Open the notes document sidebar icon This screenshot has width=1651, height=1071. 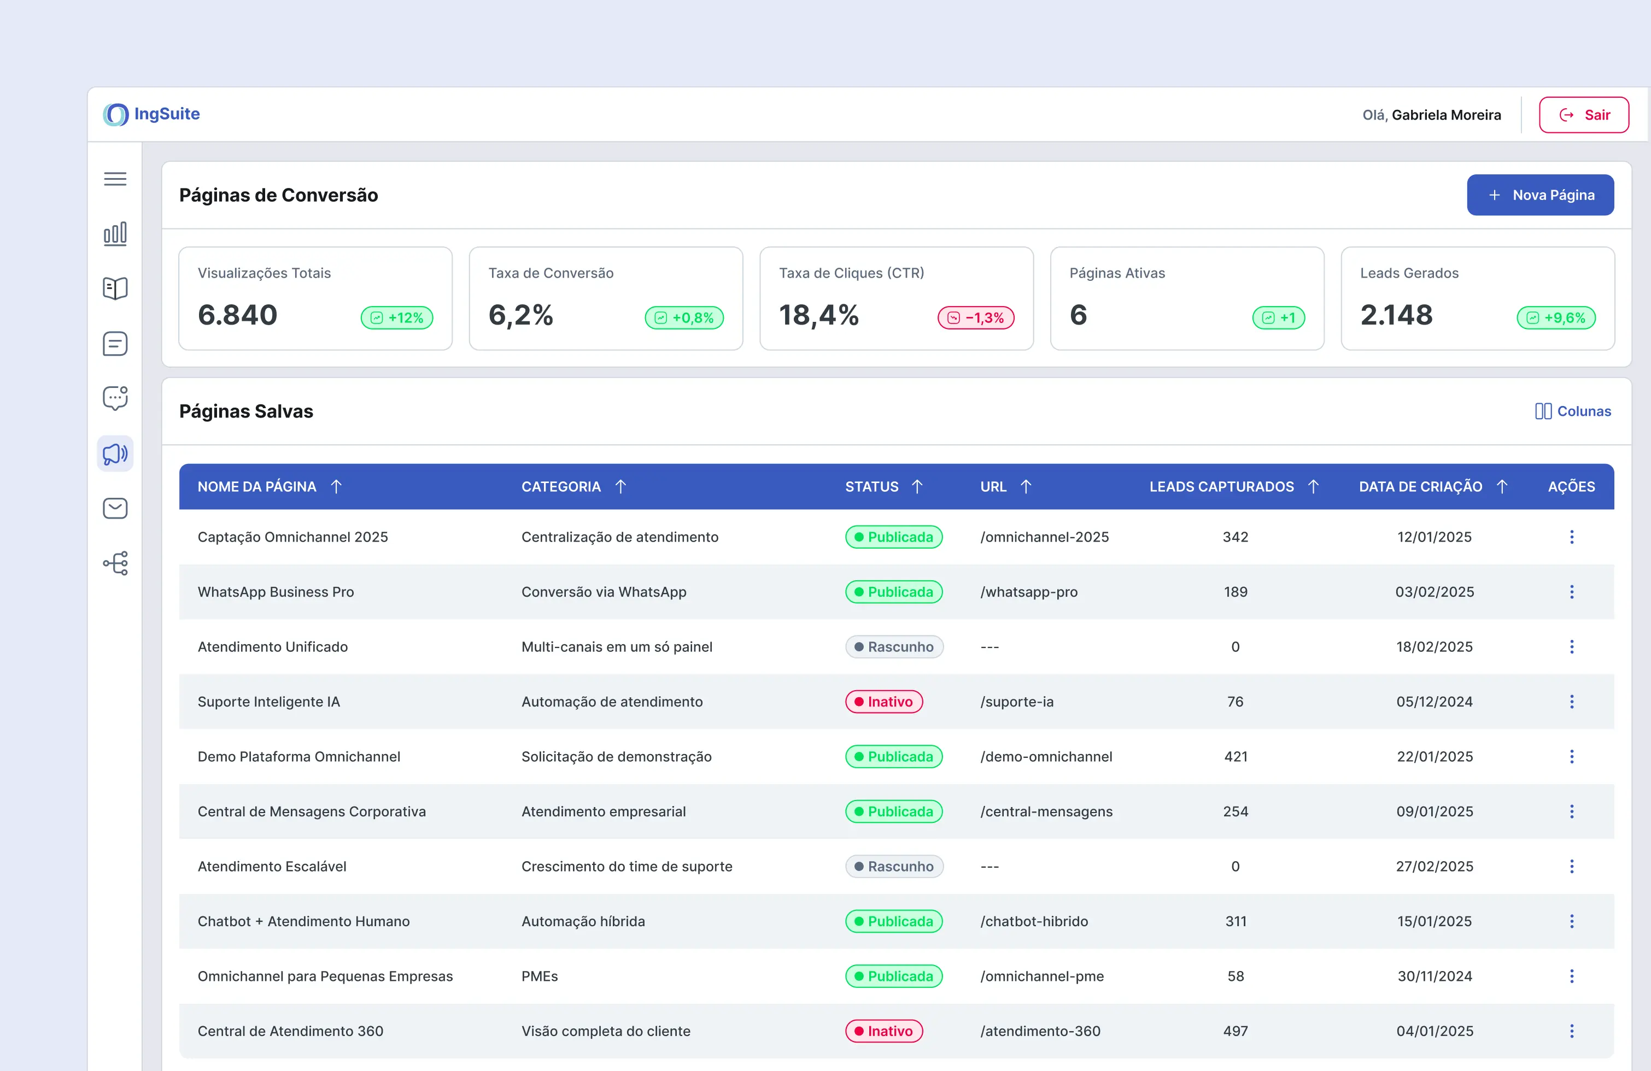115,343
